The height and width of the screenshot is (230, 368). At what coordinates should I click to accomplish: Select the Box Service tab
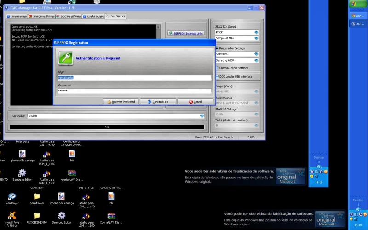[116, 16]
